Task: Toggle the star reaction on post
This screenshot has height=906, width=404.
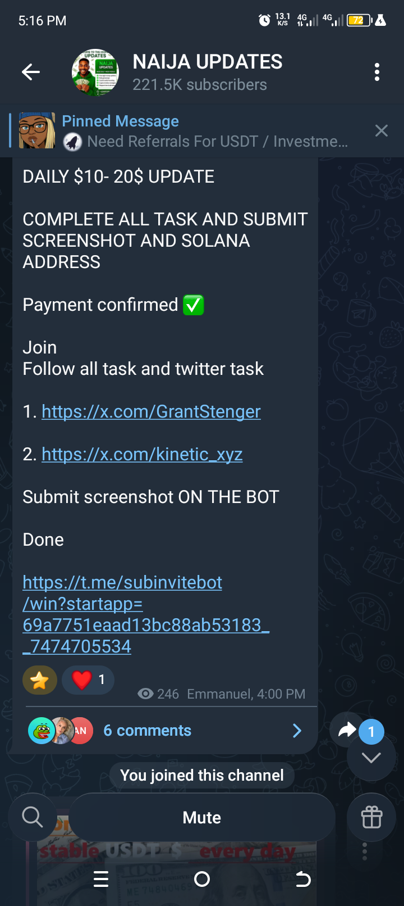Action: click(x=40, y=680)
